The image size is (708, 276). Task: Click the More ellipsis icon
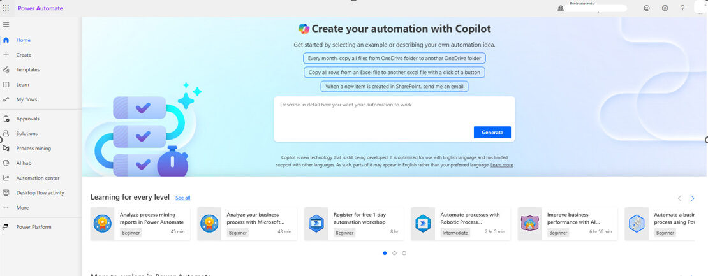pos(6,207)
